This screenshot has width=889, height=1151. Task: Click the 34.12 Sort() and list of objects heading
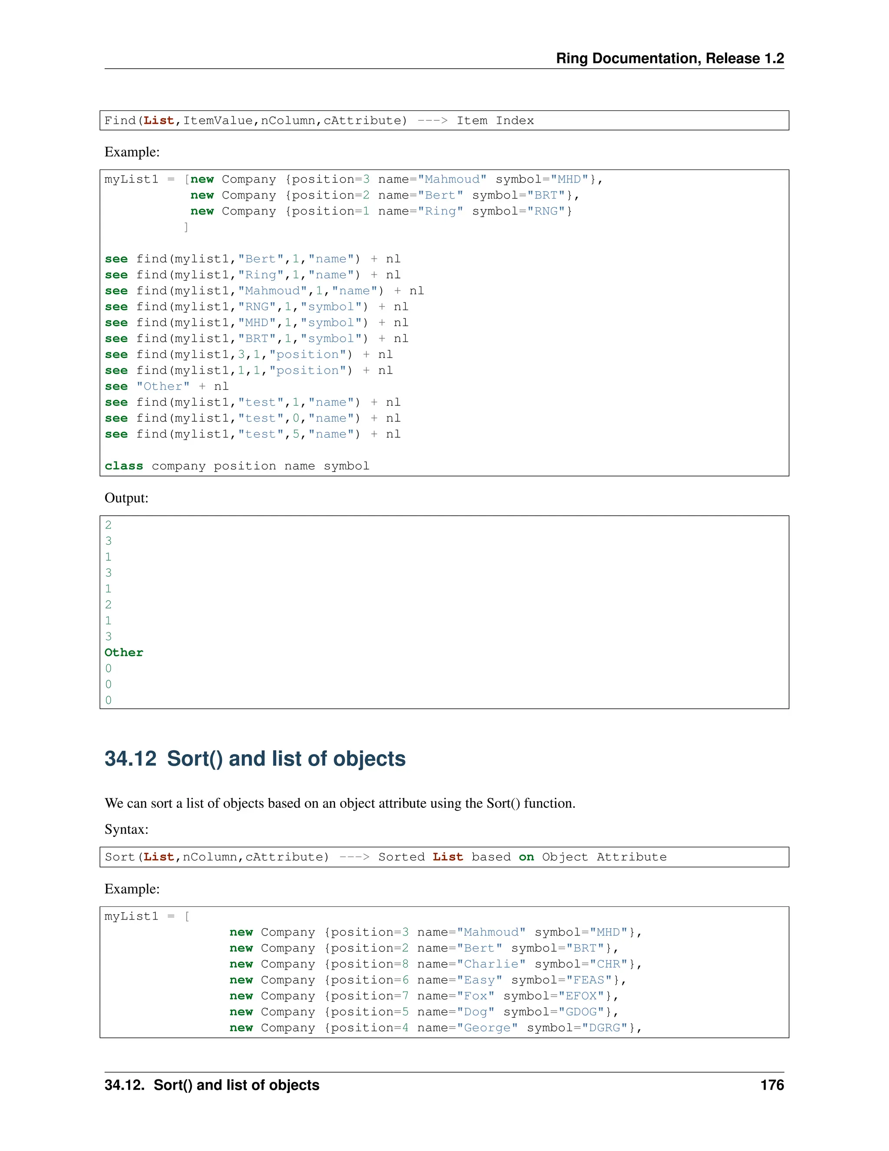255,758
